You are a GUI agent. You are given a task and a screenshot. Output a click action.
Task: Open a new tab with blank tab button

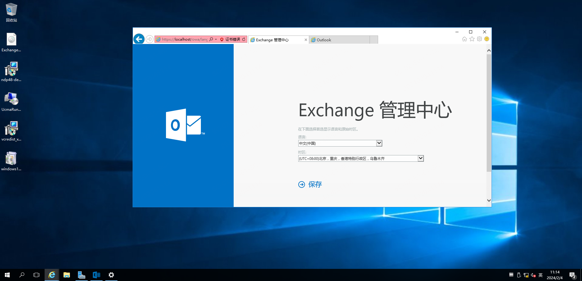[374, 40]
